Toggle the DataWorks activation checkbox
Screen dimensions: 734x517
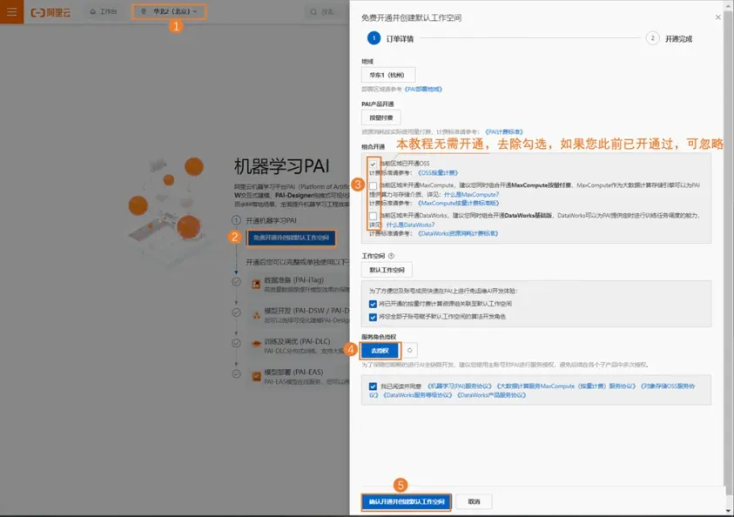coord(373,216)
